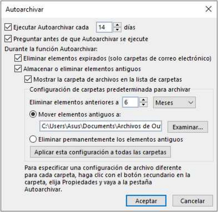This screenshot has height=212, width=218.
Task: Open the Meses unit dropdown
Action: click(174, 103)
